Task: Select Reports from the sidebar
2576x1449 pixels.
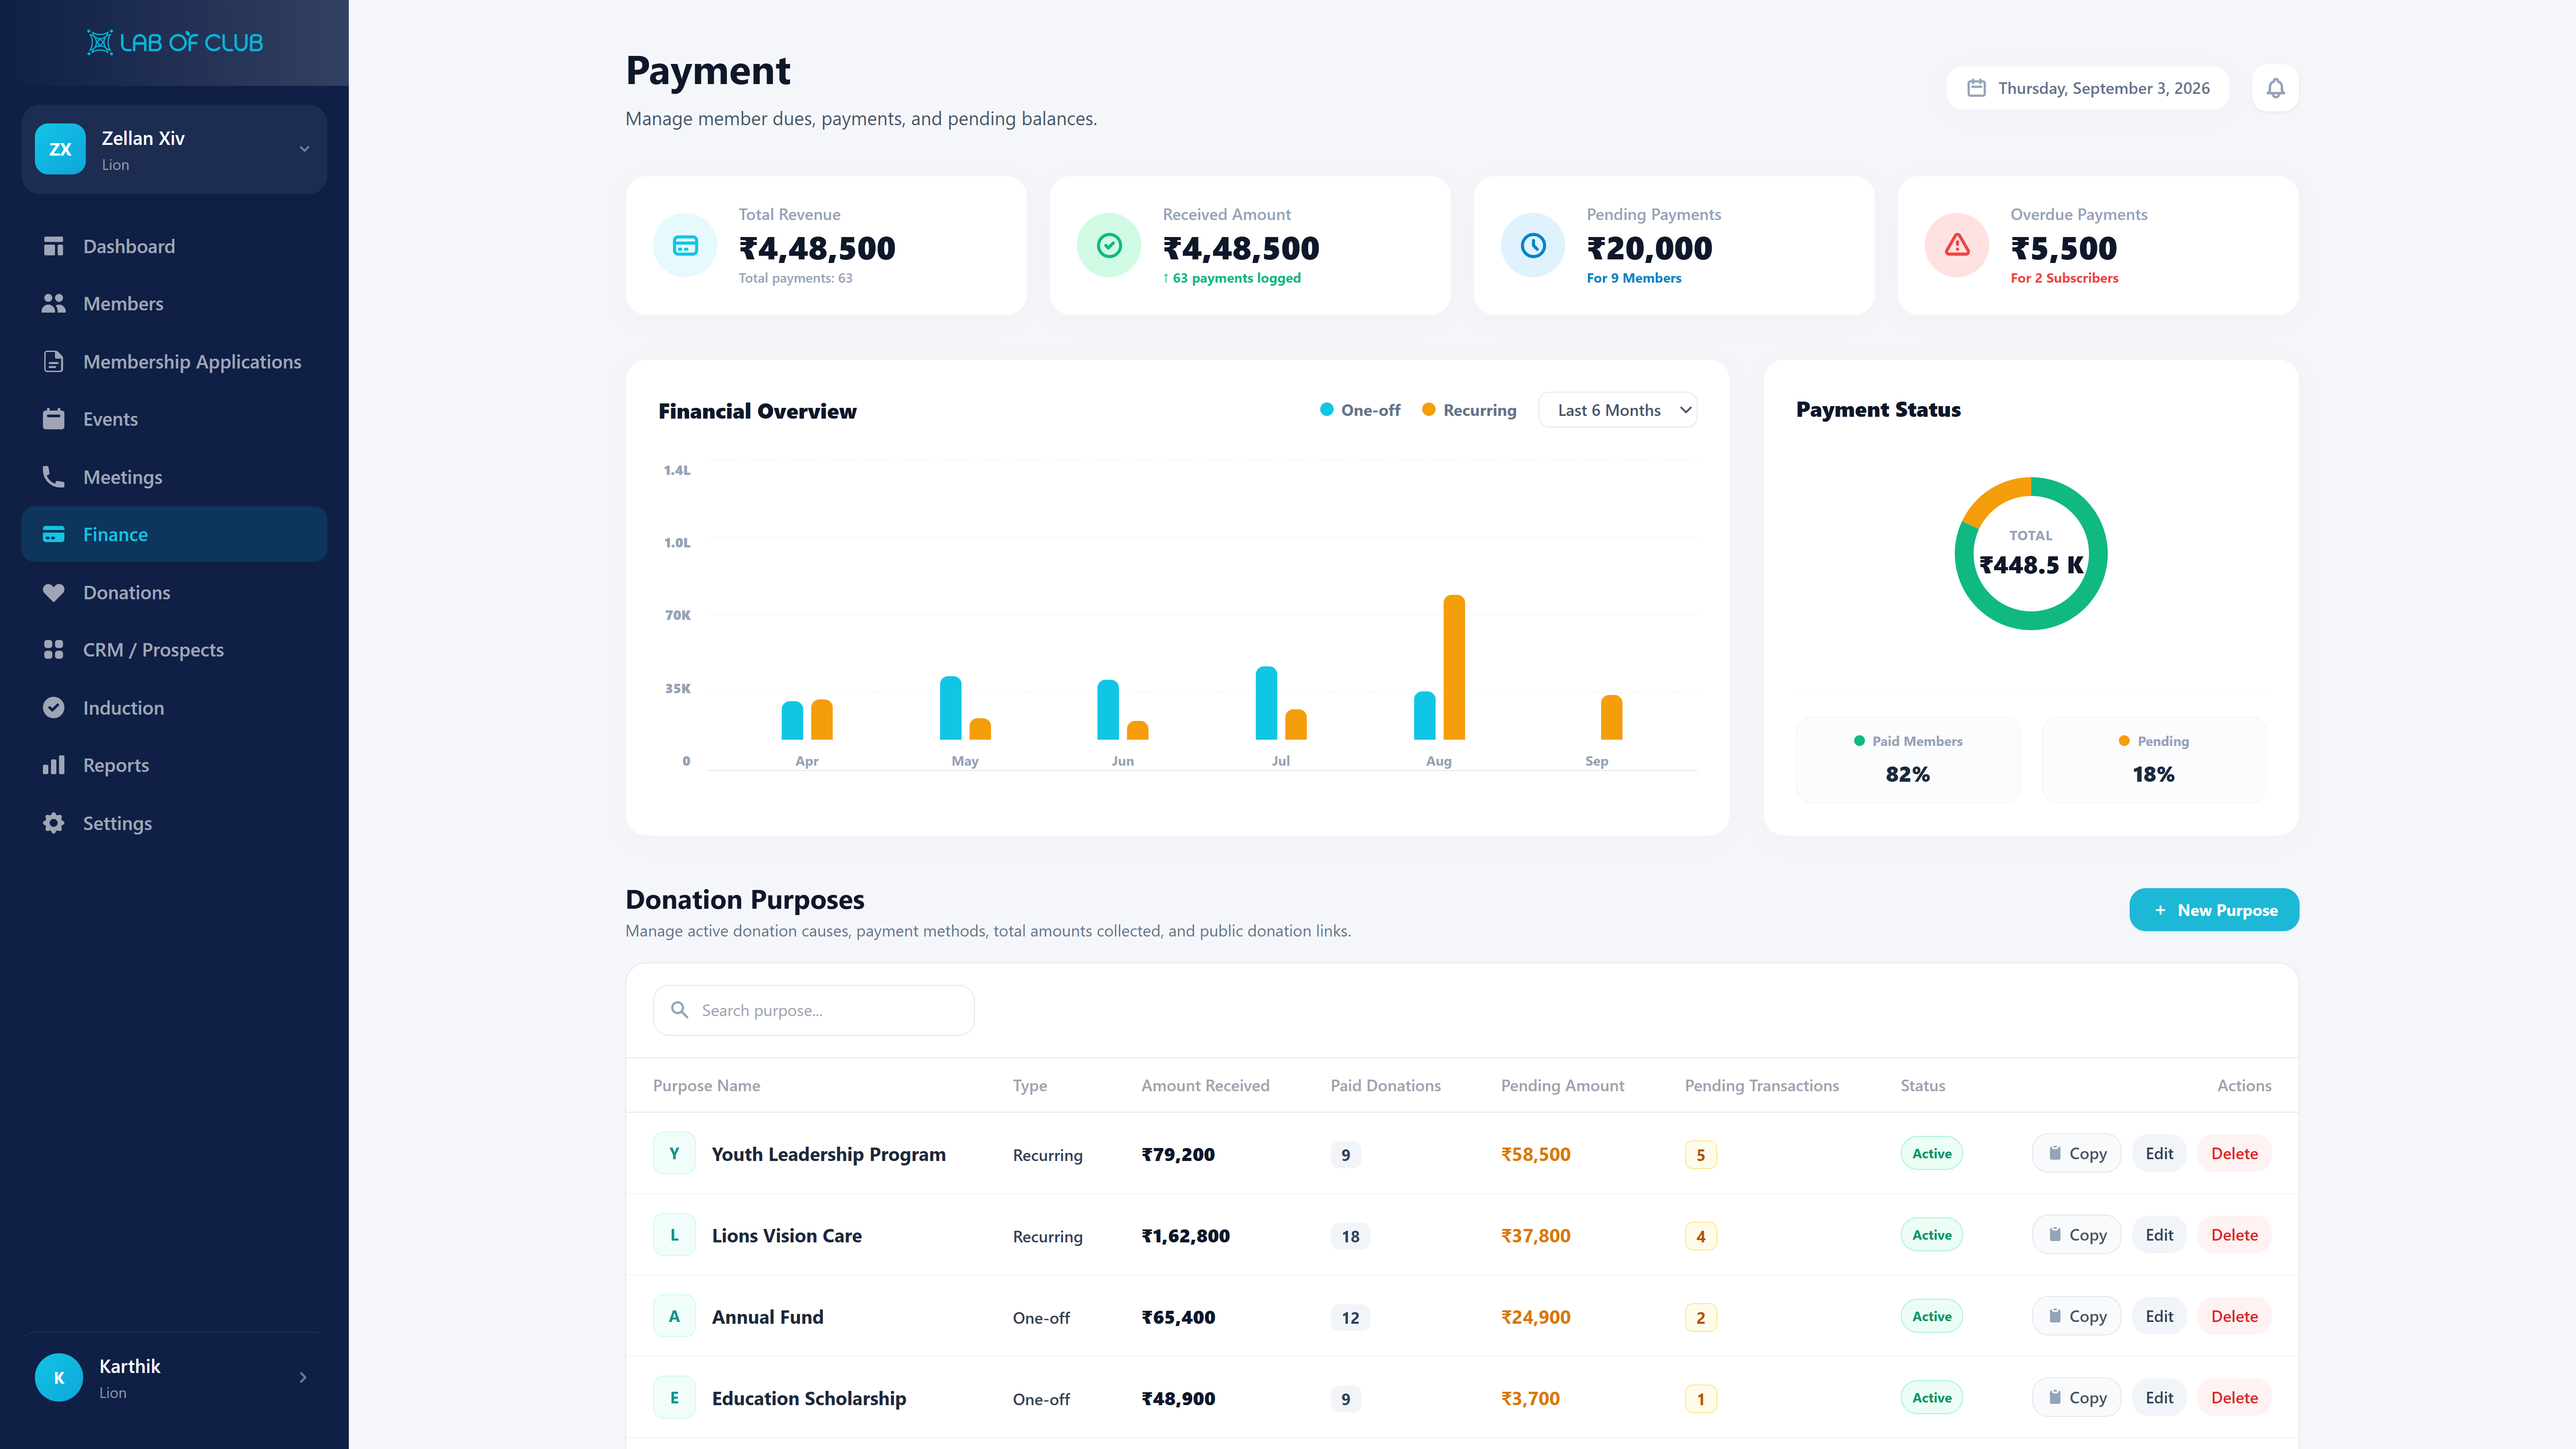Action: pos(174,765)
